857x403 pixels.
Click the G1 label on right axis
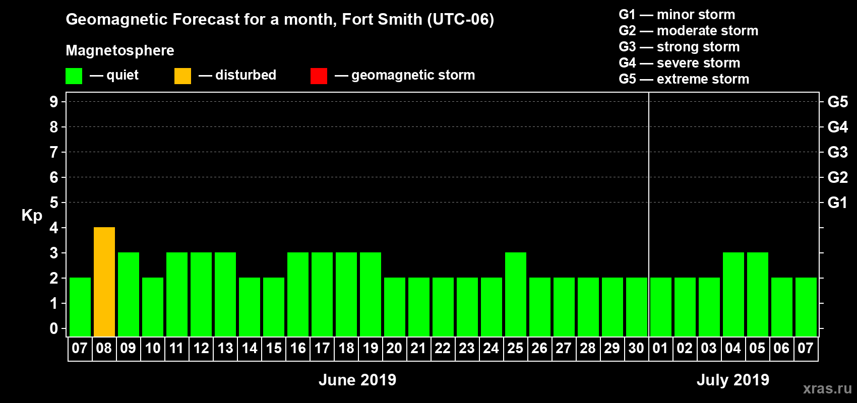point(837,203)
